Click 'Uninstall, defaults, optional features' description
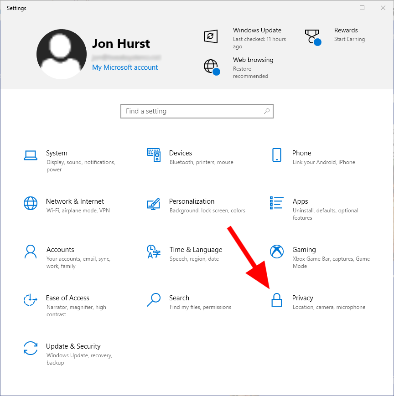The image size is (394, 396). tap(325, 214)
